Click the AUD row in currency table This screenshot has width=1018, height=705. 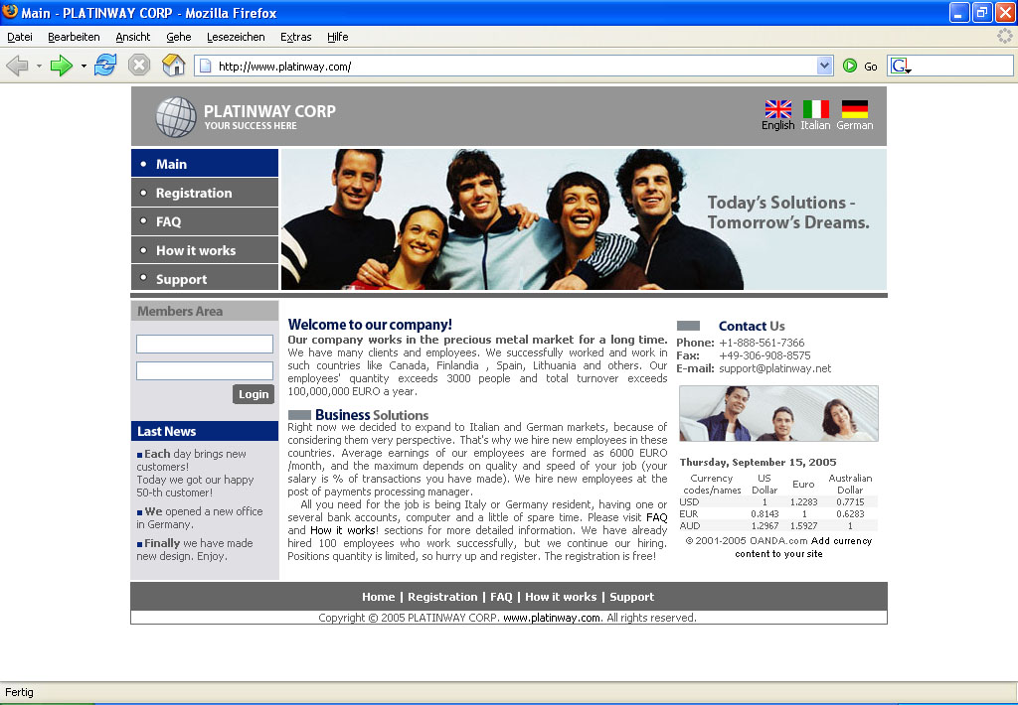point(778,525)
